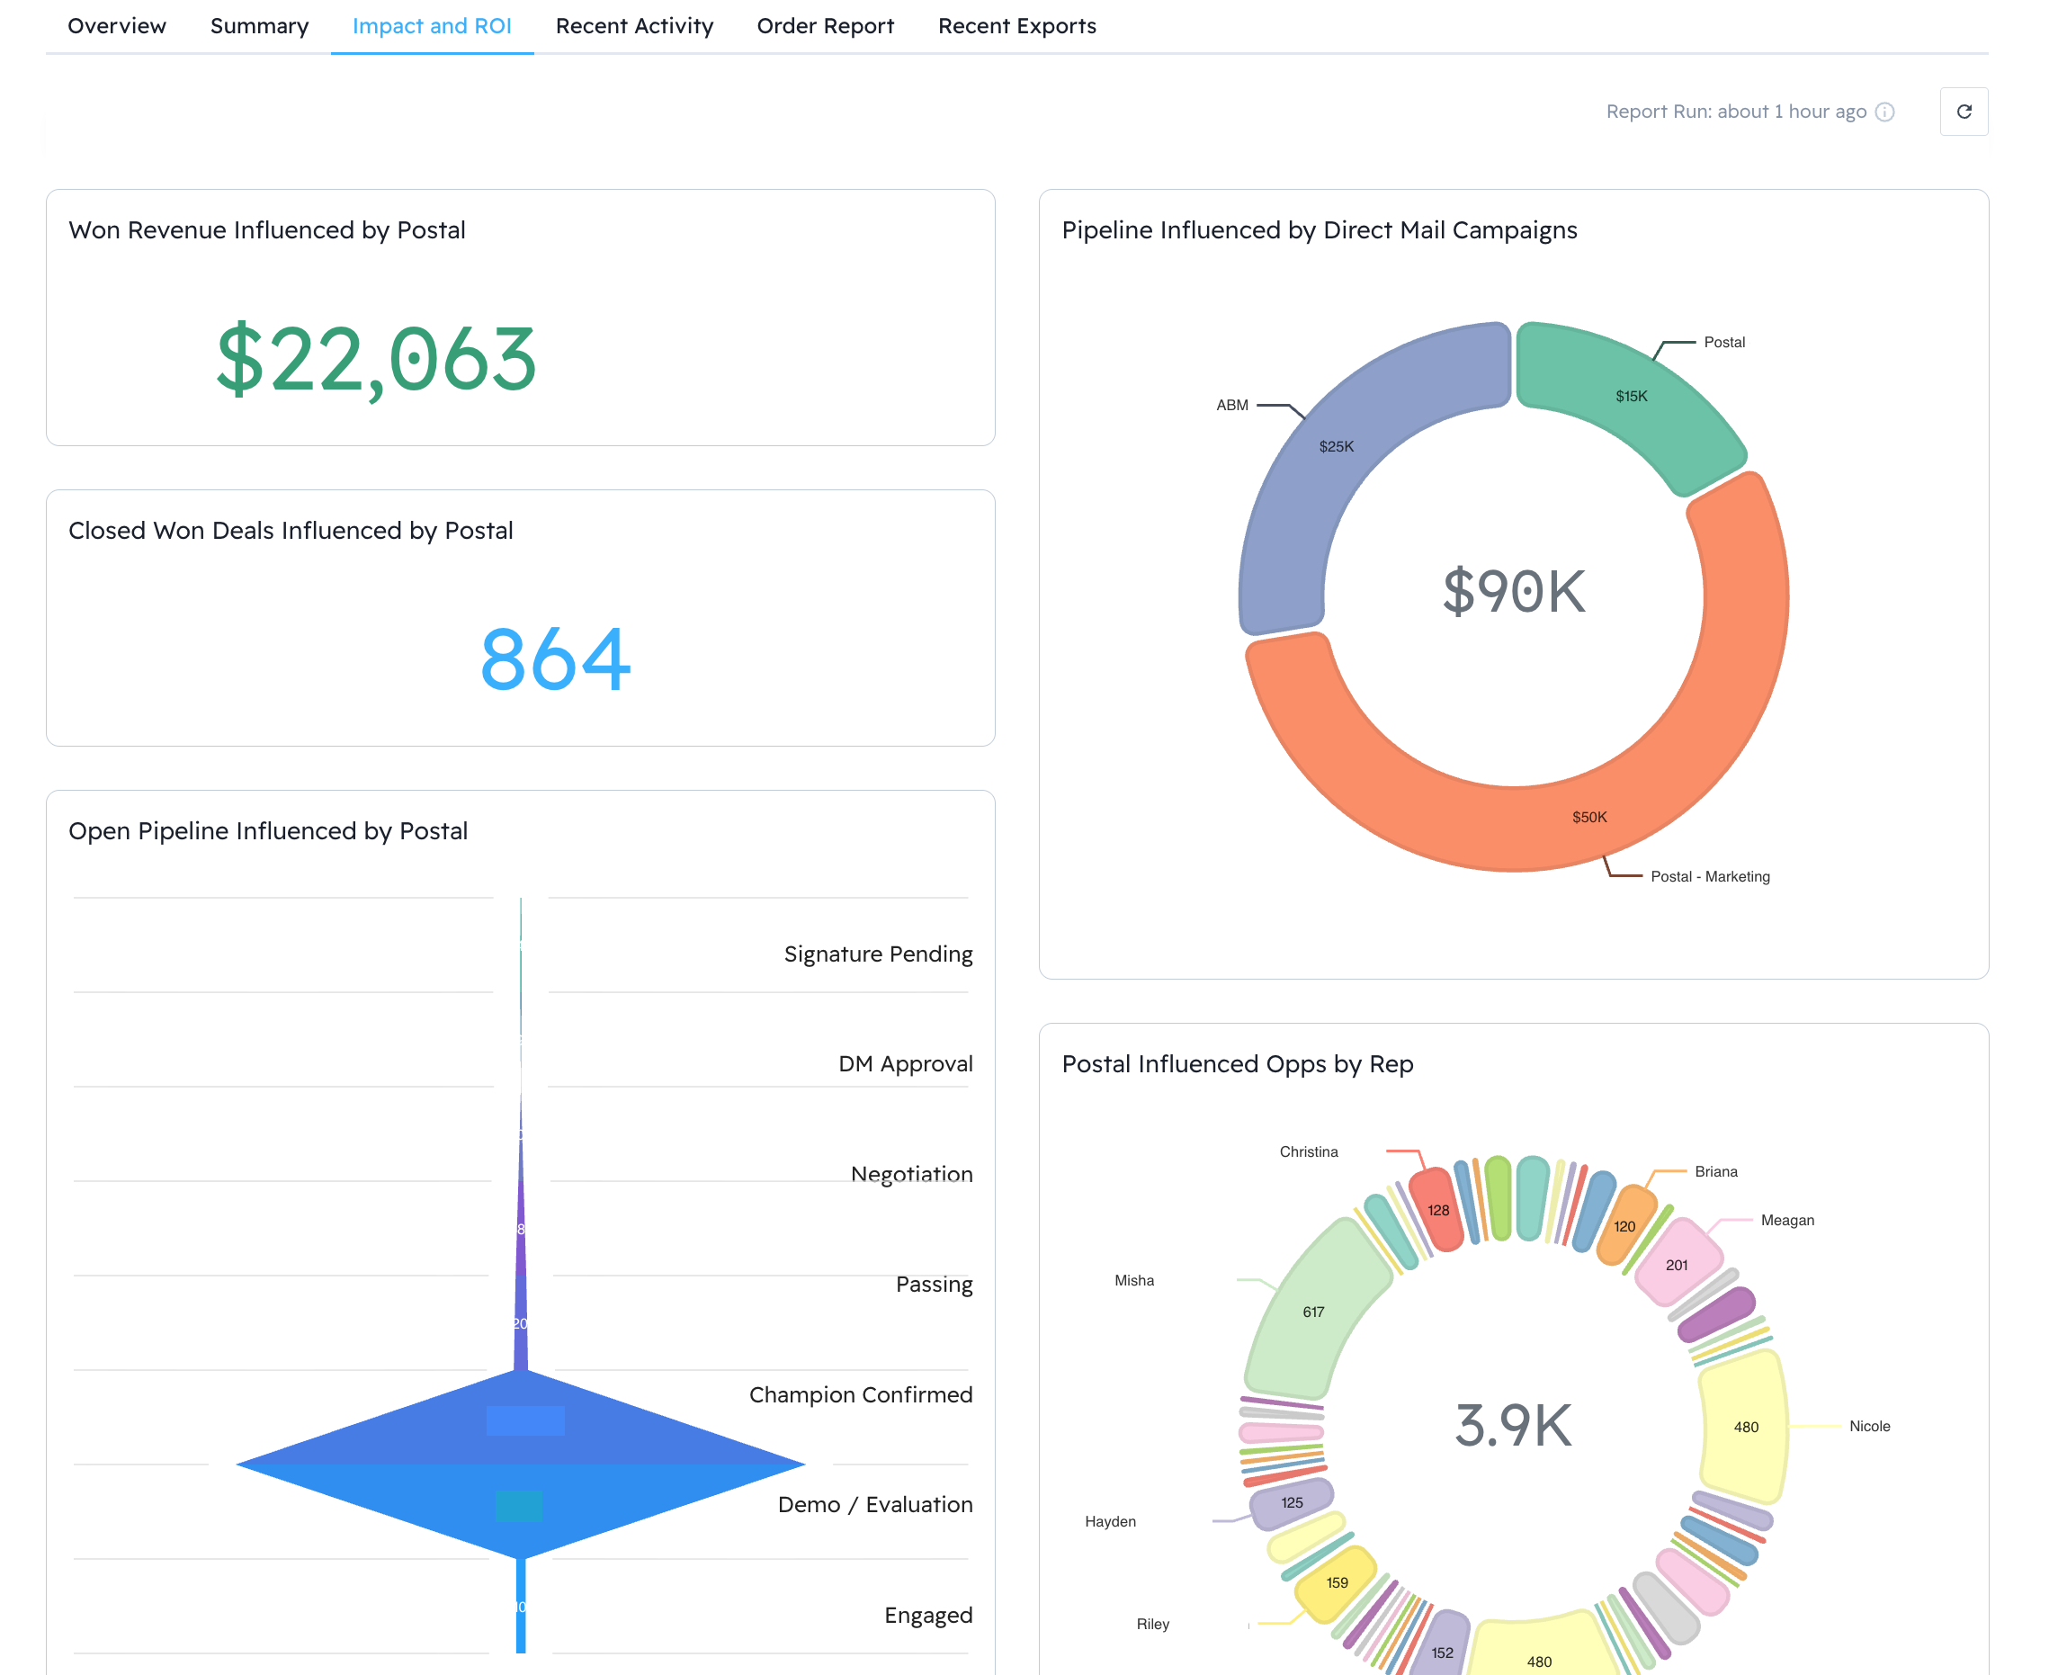Image resolution: width=2049 pixels, height=1675 pixels.
Task: Click the 864 closed won deals number
Action: point(556,660)
